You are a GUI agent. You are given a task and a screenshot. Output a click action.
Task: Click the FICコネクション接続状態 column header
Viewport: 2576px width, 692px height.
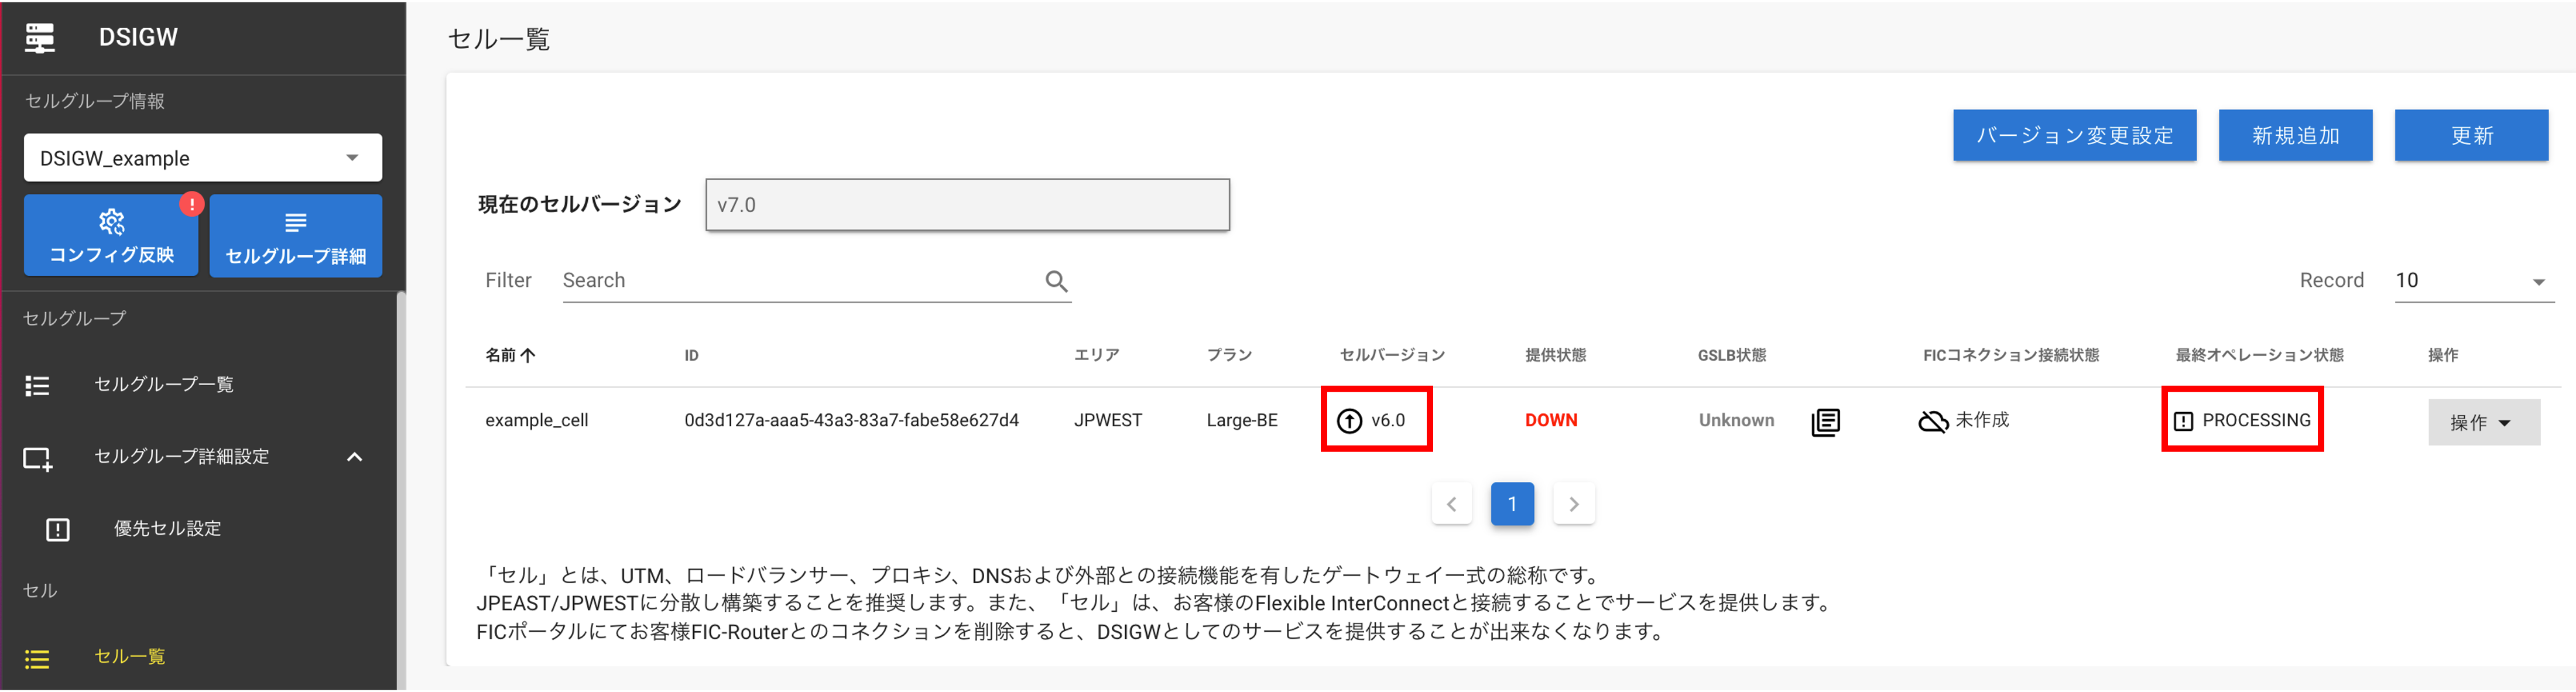[x=2011, y=355]
